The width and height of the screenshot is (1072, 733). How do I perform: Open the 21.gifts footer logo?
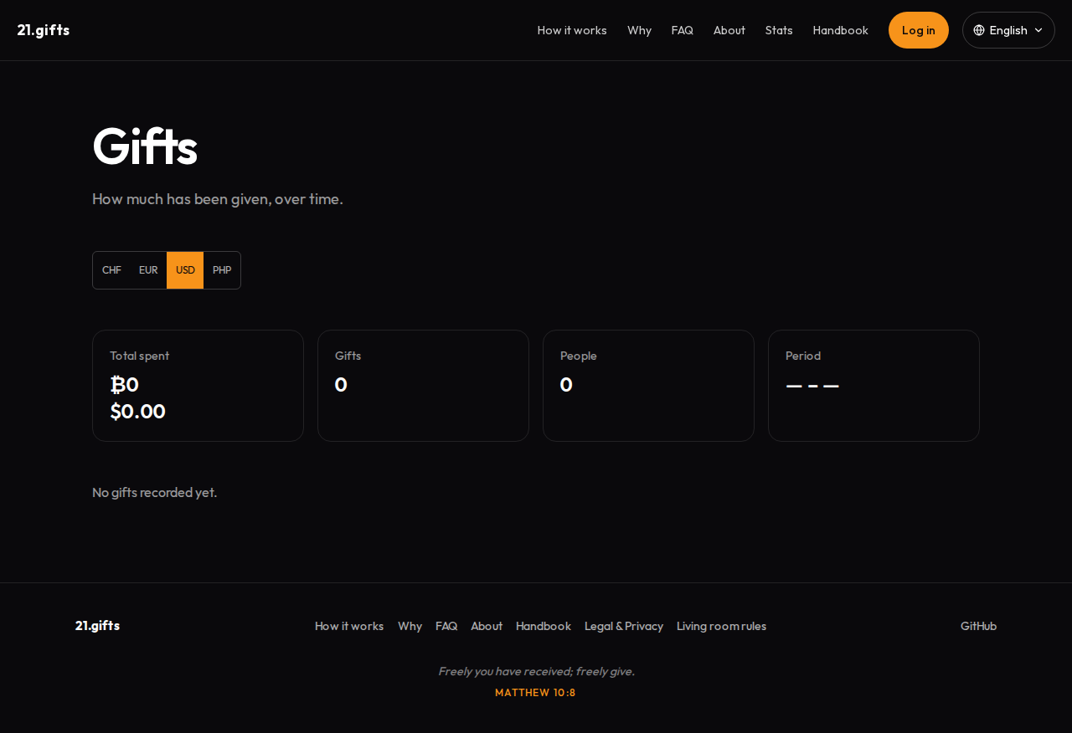(x=97, y=625)
